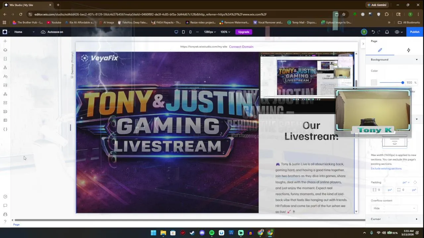Click the canvas horizontal scrollbar
This screenshot has height=238, width=424.
coord(189,220)
